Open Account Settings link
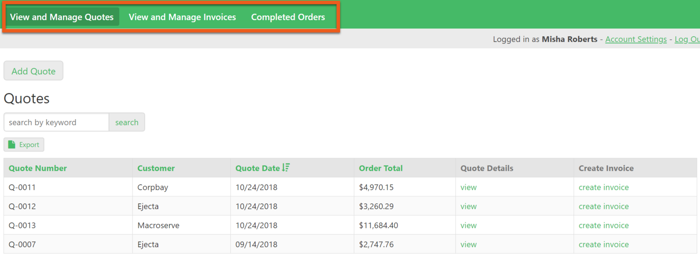Image resolution: width=700 pixels, height=262 pixels. (636, 40)
